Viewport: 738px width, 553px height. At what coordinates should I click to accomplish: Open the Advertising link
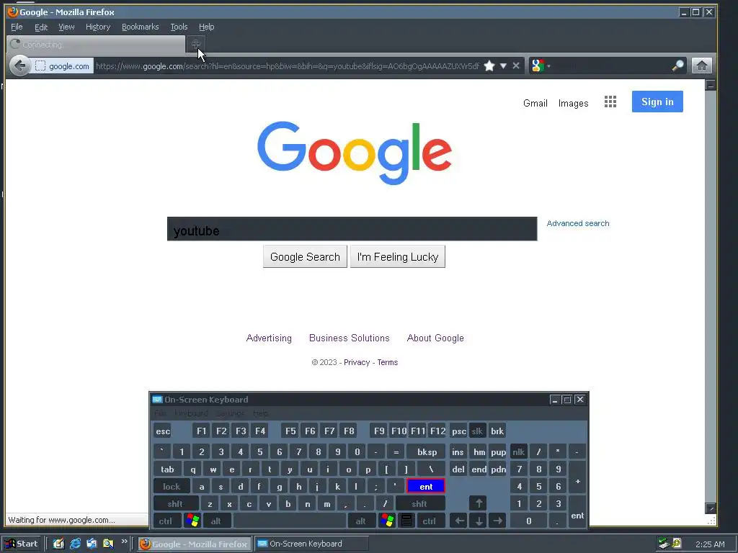coord(269,338)
